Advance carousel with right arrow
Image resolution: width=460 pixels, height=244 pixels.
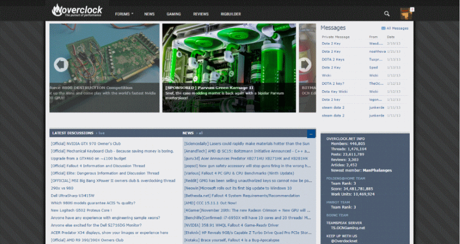[305, 64]
